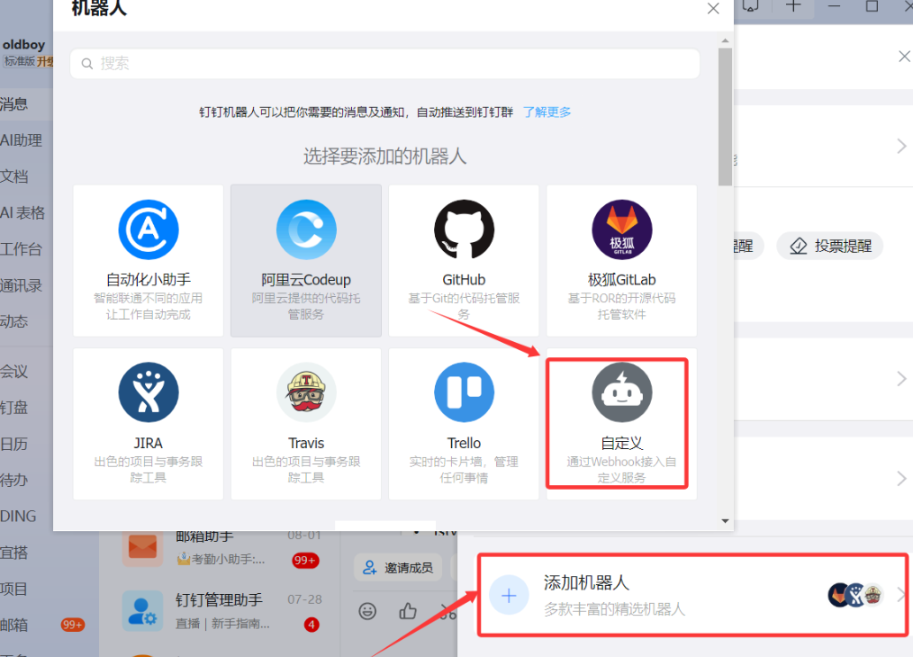Open AI 表格 in the sidebar
This screenshot has width=913, height=657.
[x=23, y=213]
